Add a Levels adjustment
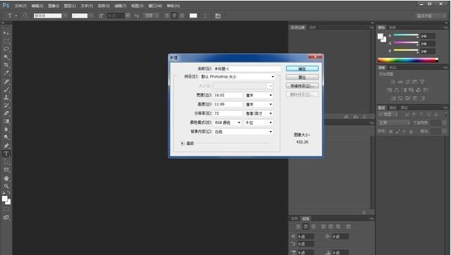This screenshot has width=451, height=255. (x=400, y=82)
